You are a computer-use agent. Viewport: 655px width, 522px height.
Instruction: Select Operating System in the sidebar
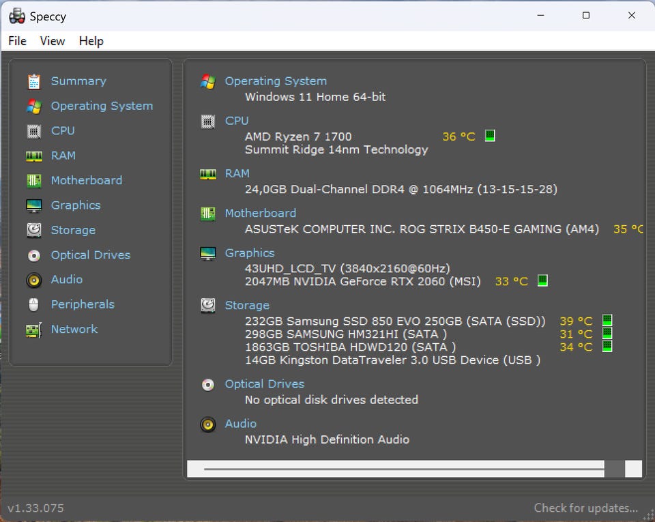click(x=102, y=106)
